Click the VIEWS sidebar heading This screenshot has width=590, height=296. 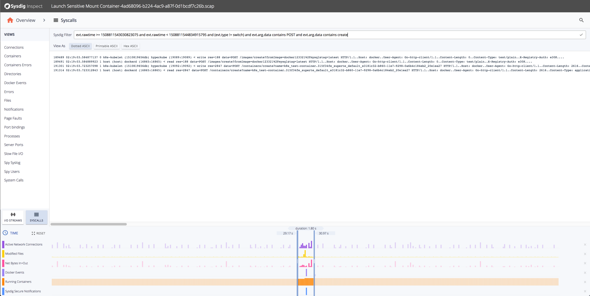point(9,34)
